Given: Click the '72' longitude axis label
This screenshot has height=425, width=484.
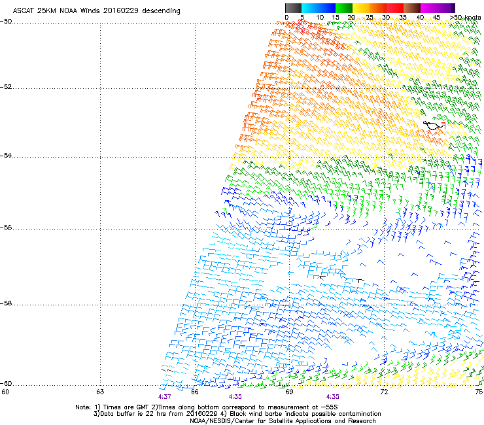Looking at the screenshot, I should tap(384, 392).
